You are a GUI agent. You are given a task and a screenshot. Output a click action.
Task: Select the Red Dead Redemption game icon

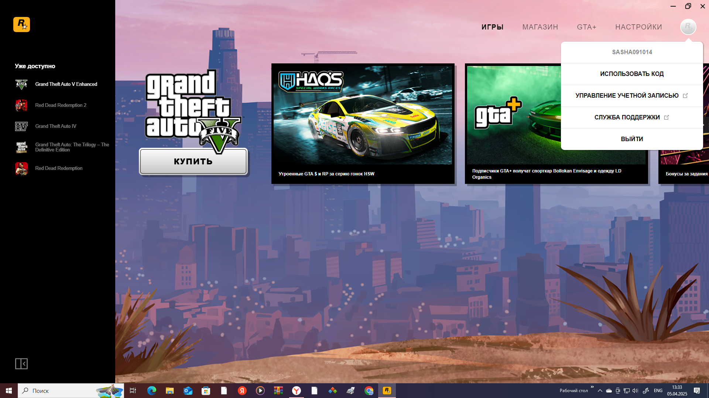pyautogui.click(x=21, y=168)
